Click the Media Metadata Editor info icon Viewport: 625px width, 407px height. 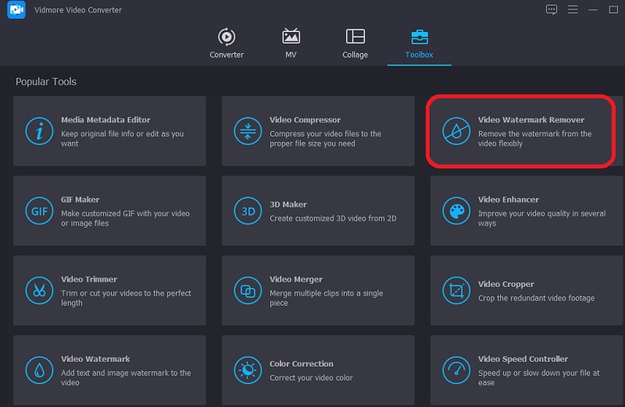coord(39,131)
